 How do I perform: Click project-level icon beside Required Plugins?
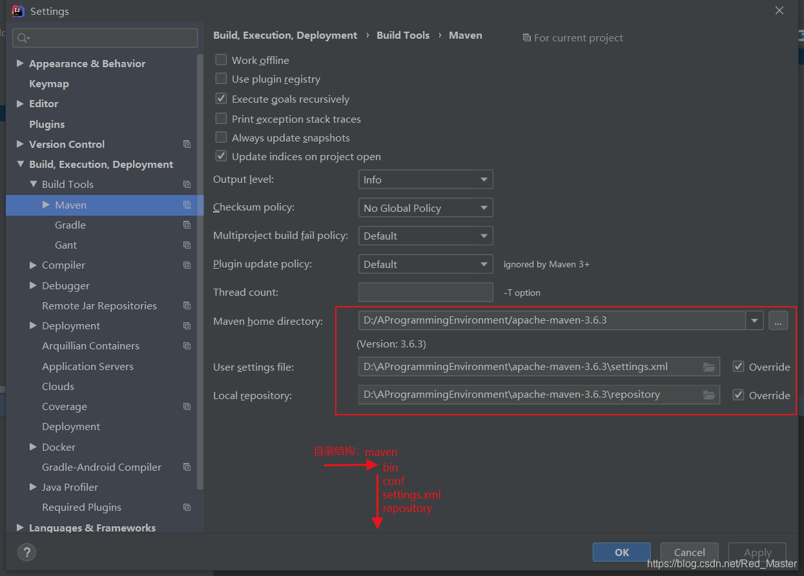tap(187, 507)
